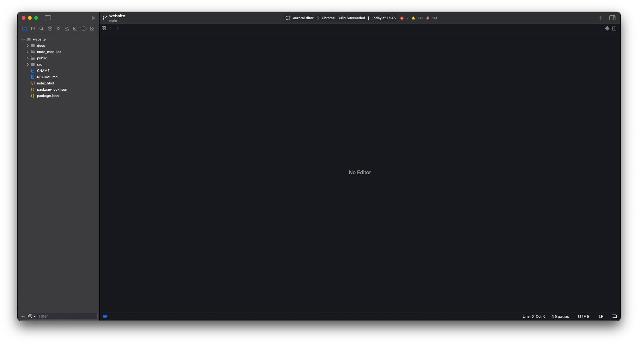Expand the src folder
The height and width of the screenshot is (344, 638).
click(28, 64)
